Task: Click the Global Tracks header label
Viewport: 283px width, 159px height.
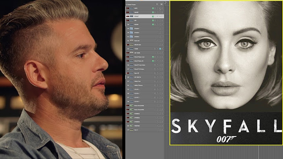Action: point(131,4)
